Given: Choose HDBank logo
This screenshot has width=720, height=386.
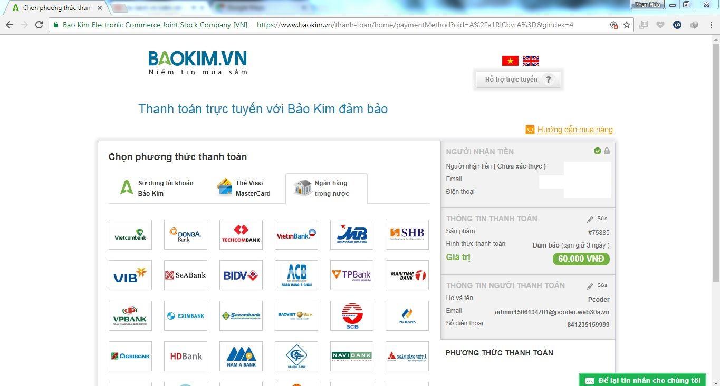Looking at the screenshot, I should [186, 356].
